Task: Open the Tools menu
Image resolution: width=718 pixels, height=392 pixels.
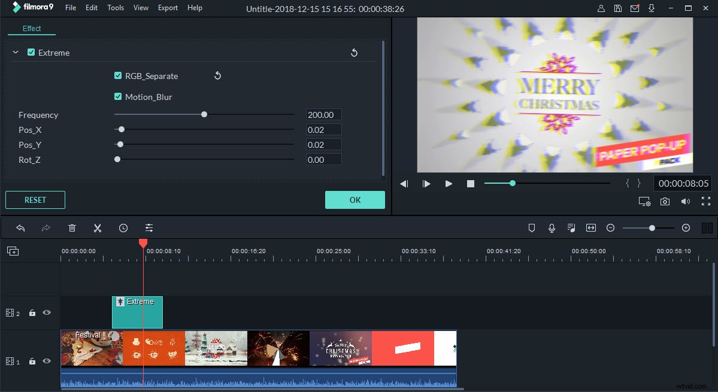Action: coord(115,8)
